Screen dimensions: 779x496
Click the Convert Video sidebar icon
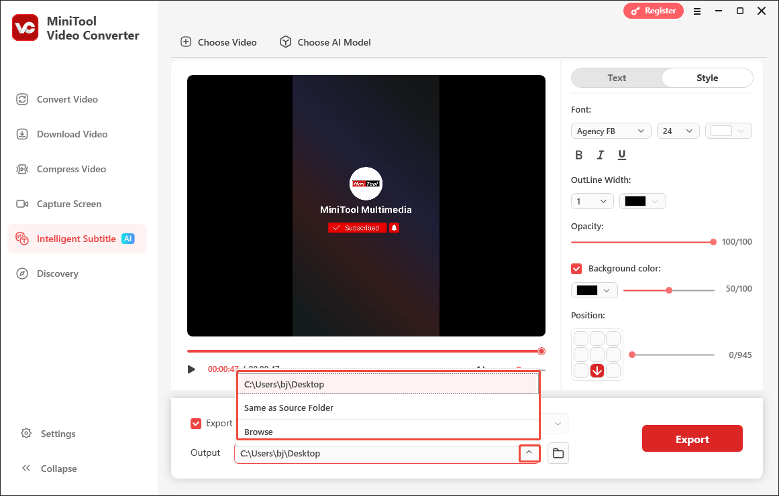pyautogui.click(x=22, y=99)
